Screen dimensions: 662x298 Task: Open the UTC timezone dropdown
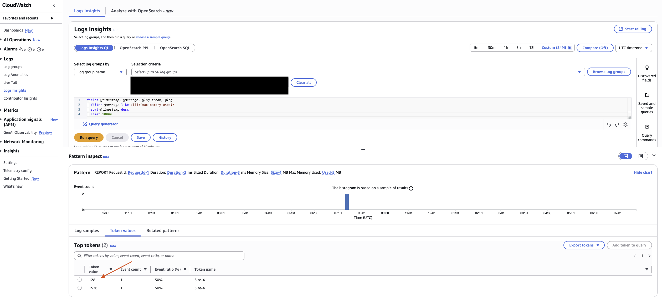[633, 48]
